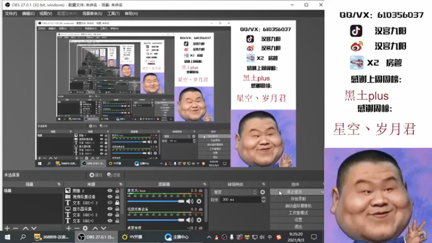The image size is (432, 243).
Task: Toggle the lock on 视频采集设备 source
Action: [117, 197]
